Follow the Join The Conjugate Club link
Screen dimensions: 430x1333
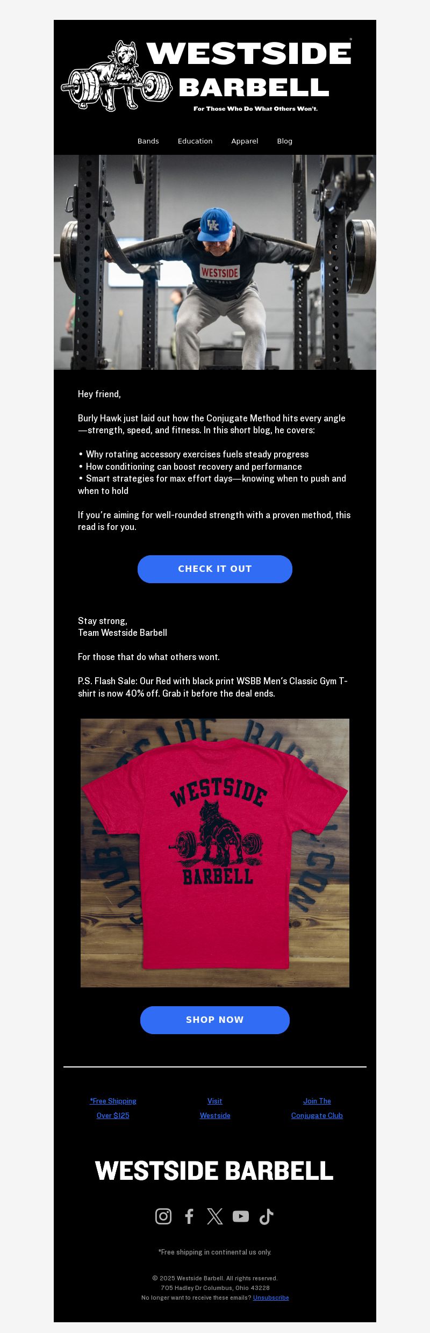point(317,1108)
